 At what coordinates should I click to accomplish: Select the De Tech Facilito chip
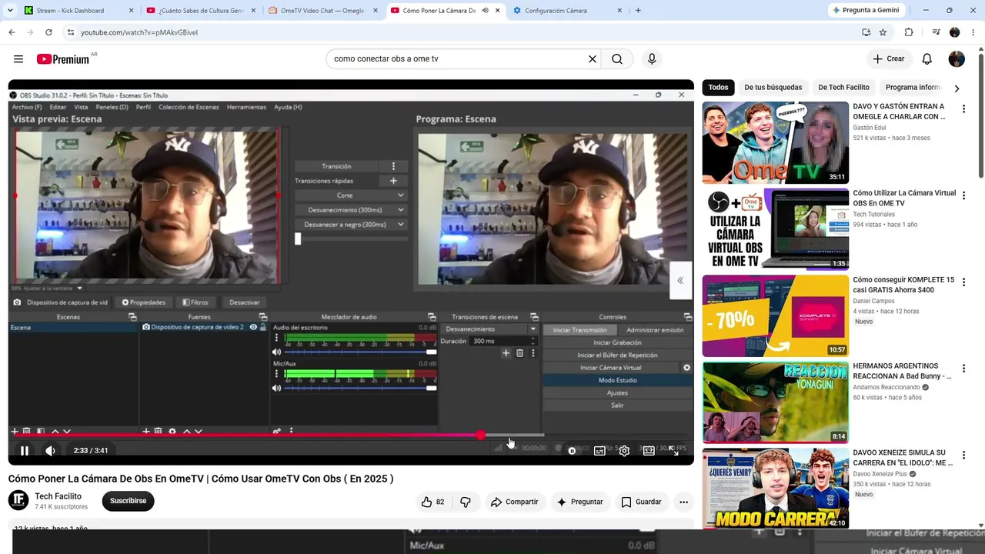843,88
